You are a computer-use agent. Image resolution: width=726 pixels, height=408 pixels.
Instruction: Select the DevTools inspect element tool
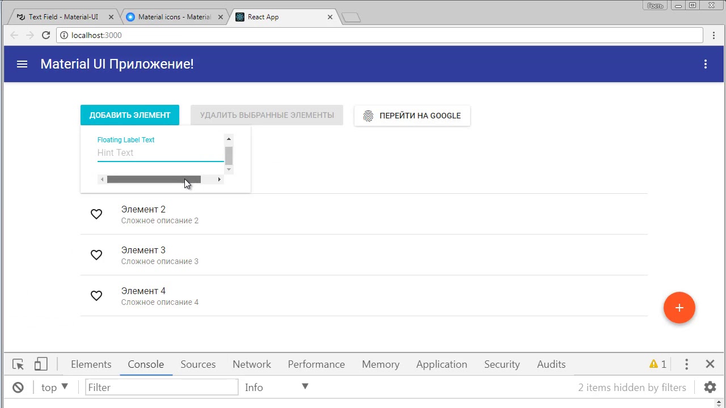[x=18, y=364]
